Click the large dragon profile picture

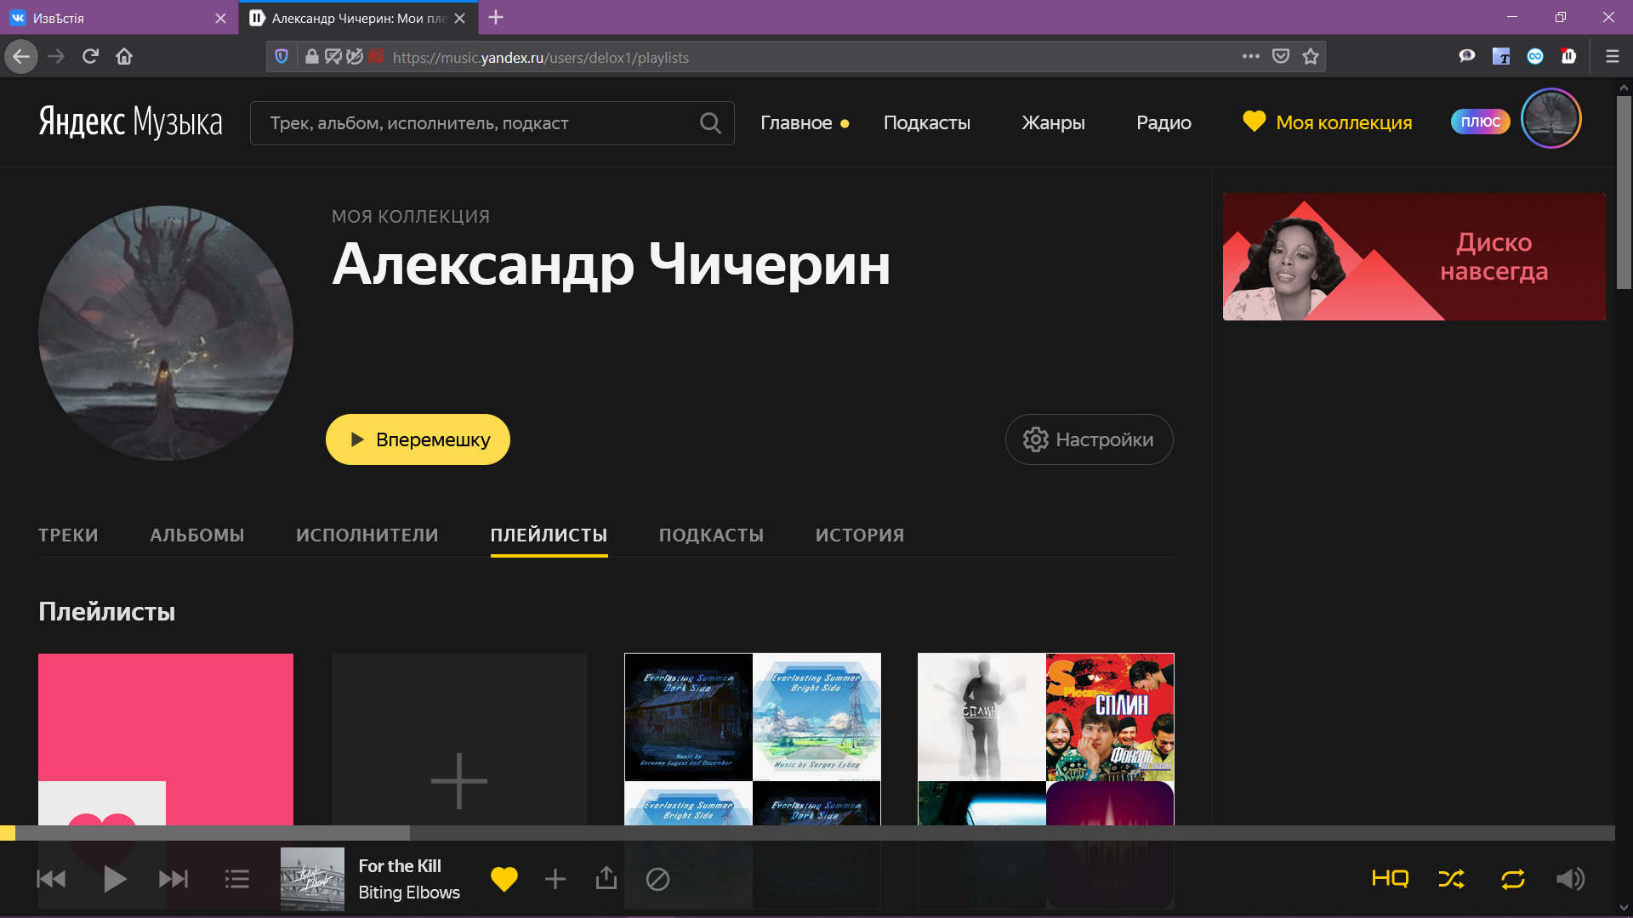(x=166, y=333)
